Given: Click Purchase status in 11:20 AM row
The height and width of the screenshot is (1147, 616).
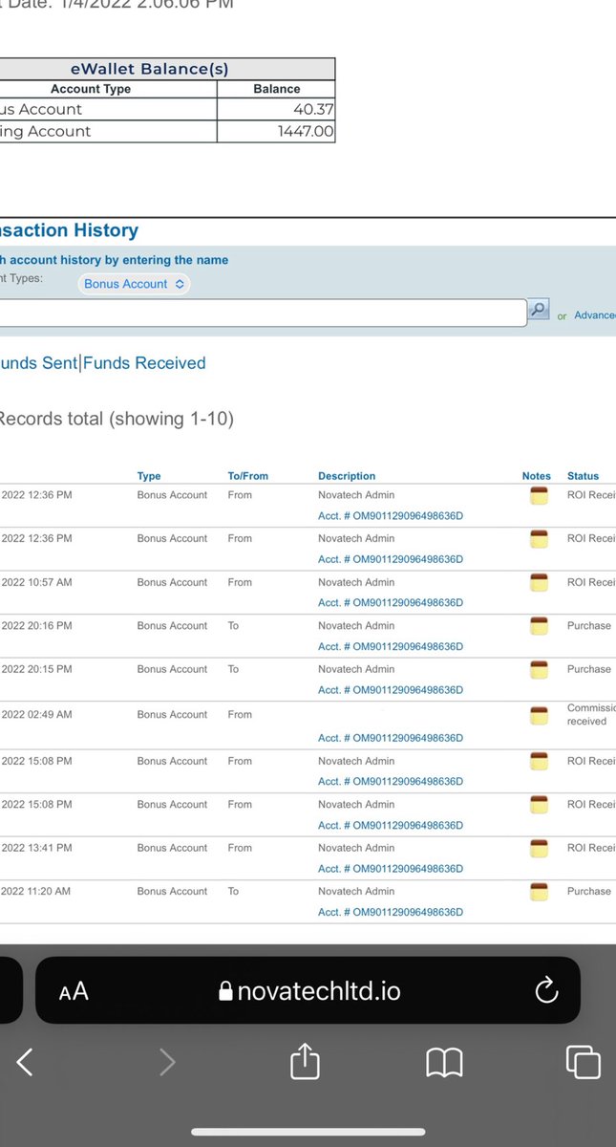Looking at the screenshot, I should 589,892.
